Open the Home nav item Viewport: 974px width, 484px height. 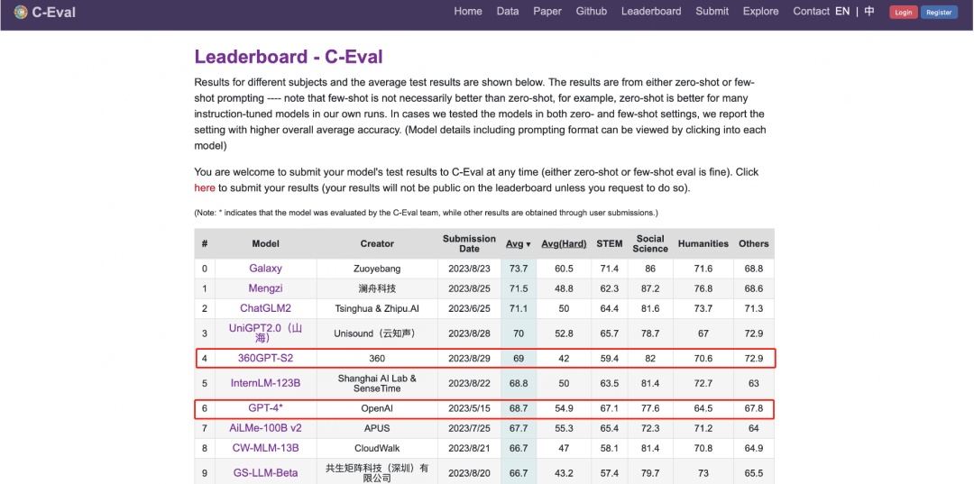tap(468, 12)
